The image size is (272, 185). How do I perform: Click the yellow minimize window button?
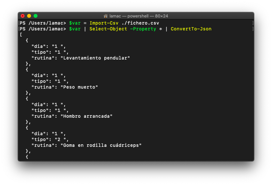tap(29, 16)
